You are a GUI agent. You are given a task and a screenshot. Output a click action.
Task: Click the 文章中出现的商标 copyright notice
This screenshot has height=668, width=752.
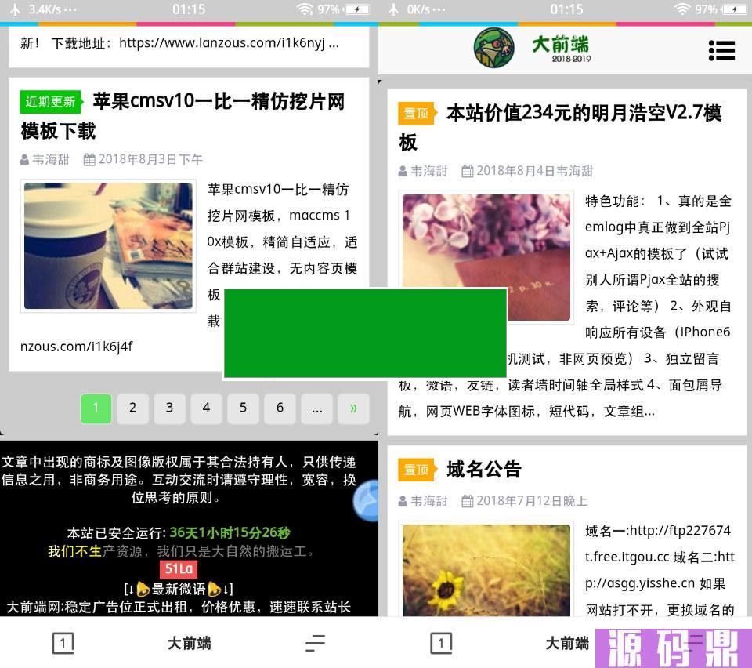179,479
